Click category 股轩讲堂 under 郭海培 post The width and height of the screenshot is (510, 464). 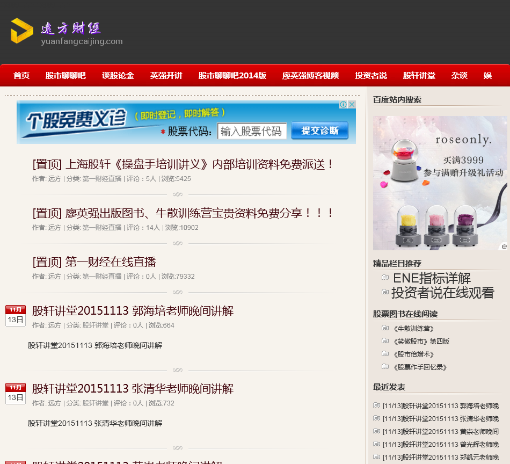(96, 325)
